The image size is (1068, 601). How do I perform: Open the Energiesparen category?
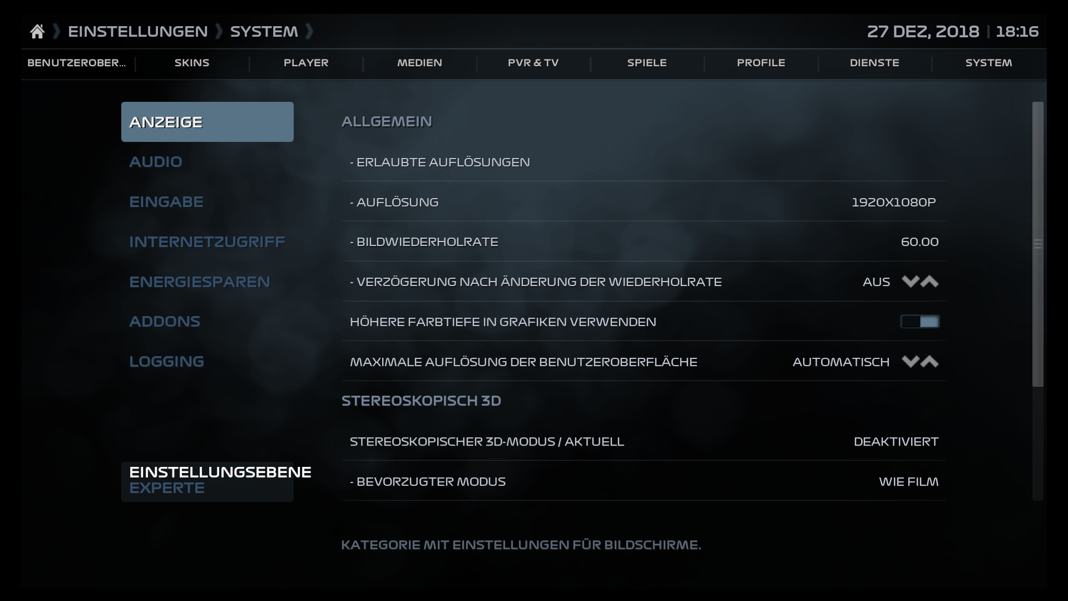click(x=200, y=281)
